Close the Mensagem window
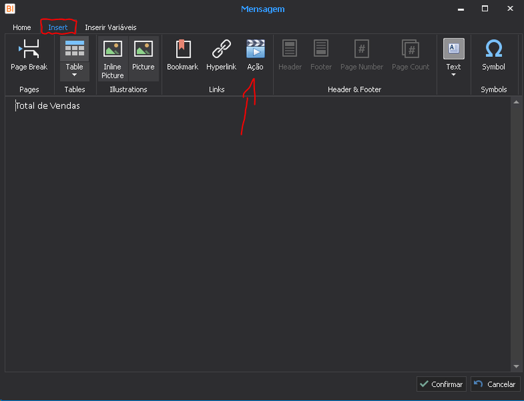The image size is (524, 401). (x=510, y=9)
